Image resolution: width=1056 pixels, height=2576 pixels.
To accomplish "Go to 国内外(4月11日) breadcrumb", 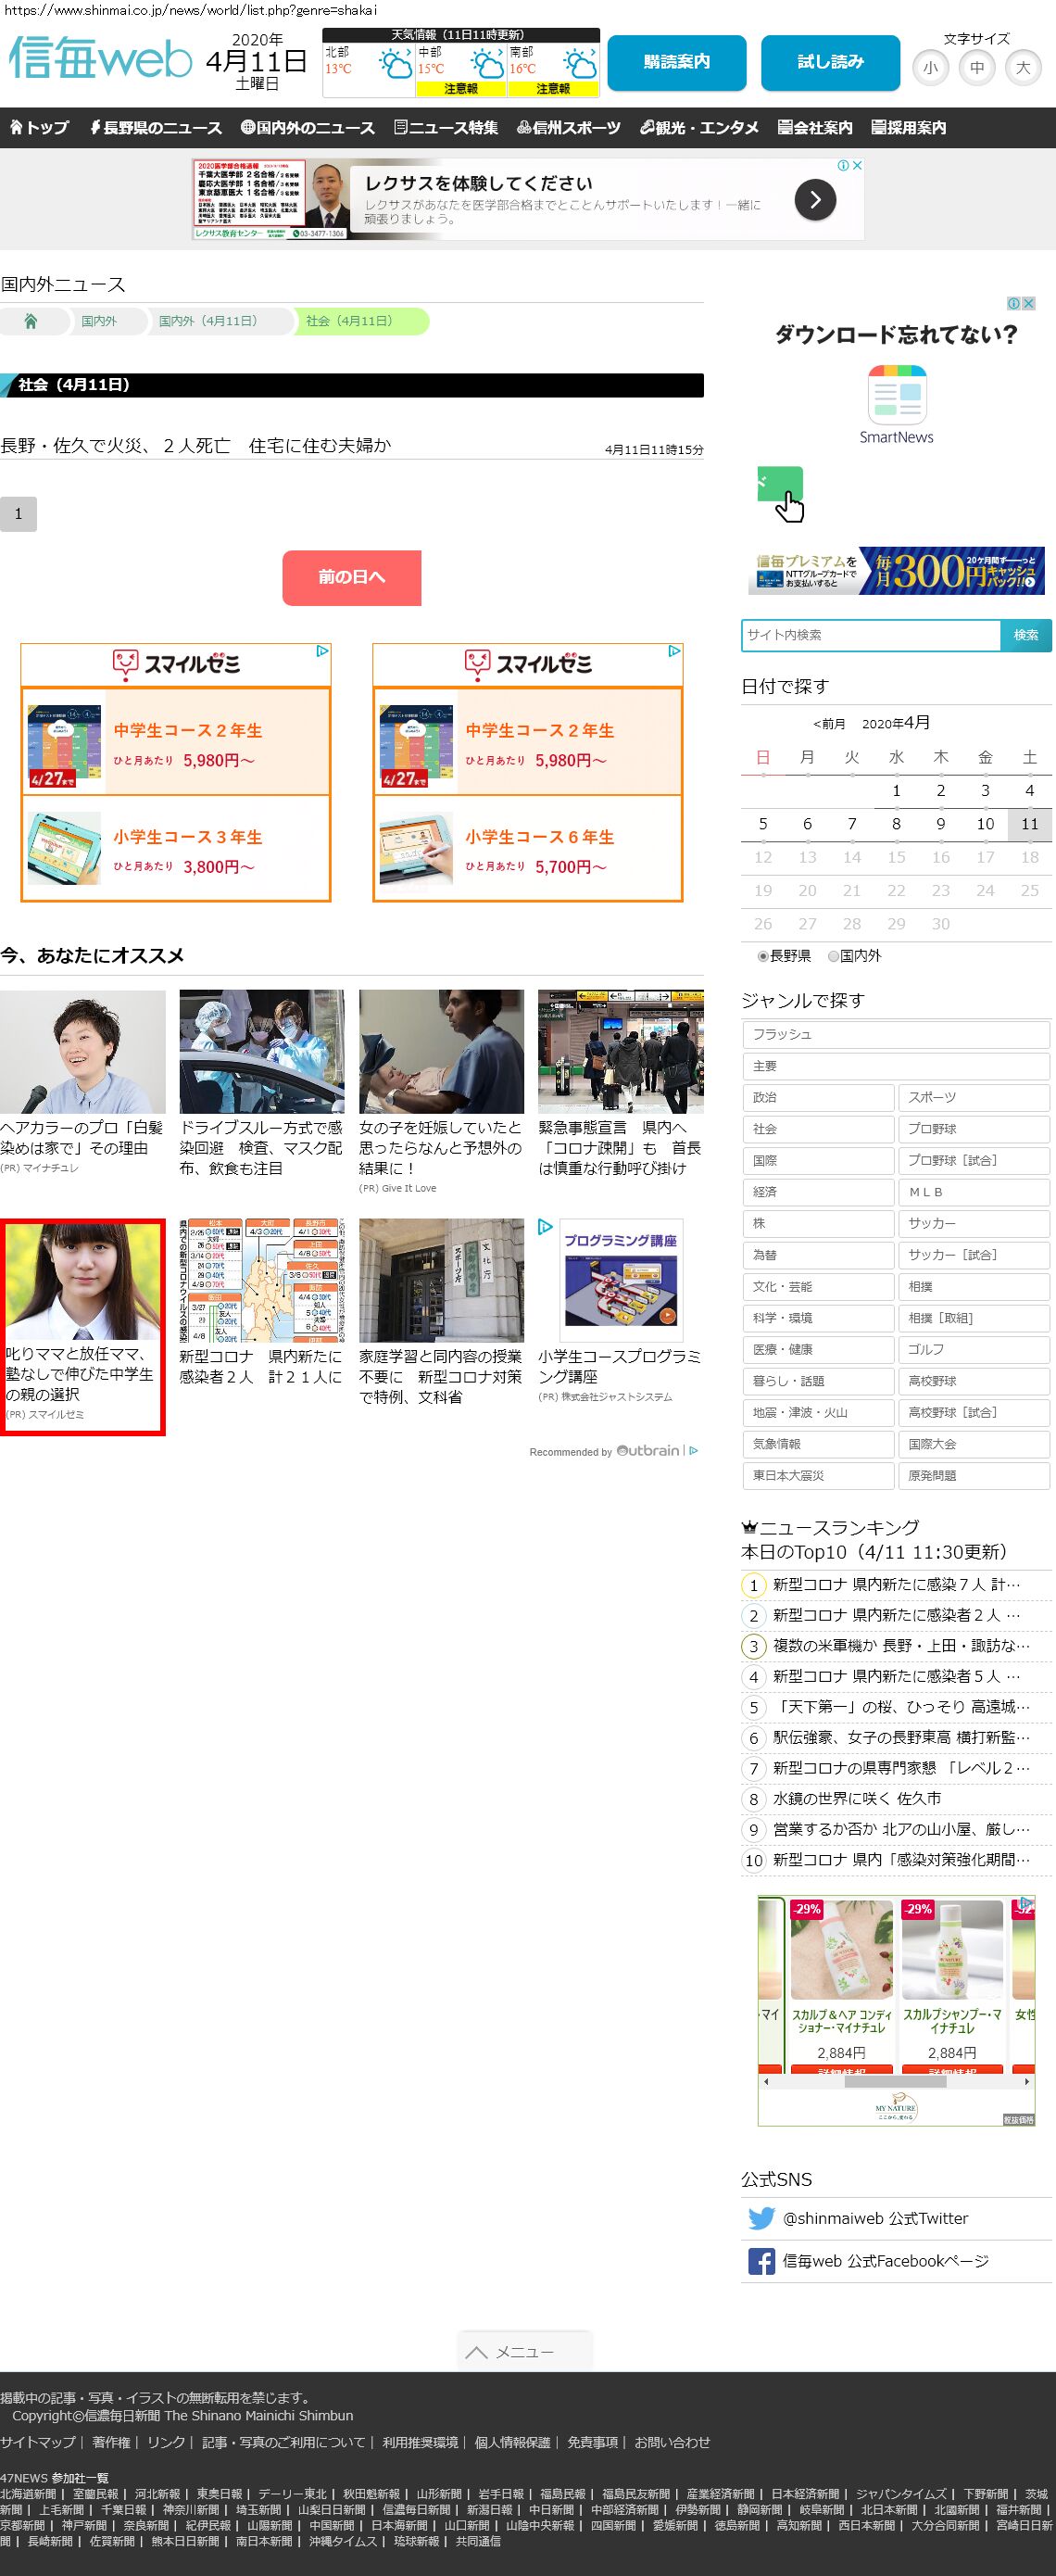I will click(x=208, y=321).
